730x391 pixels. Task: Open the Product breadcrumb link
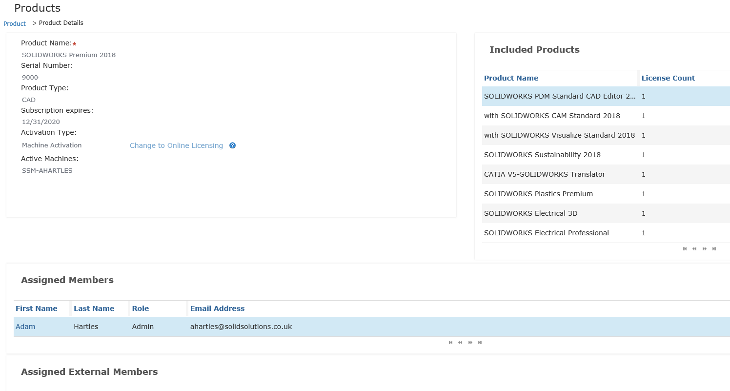15,23
